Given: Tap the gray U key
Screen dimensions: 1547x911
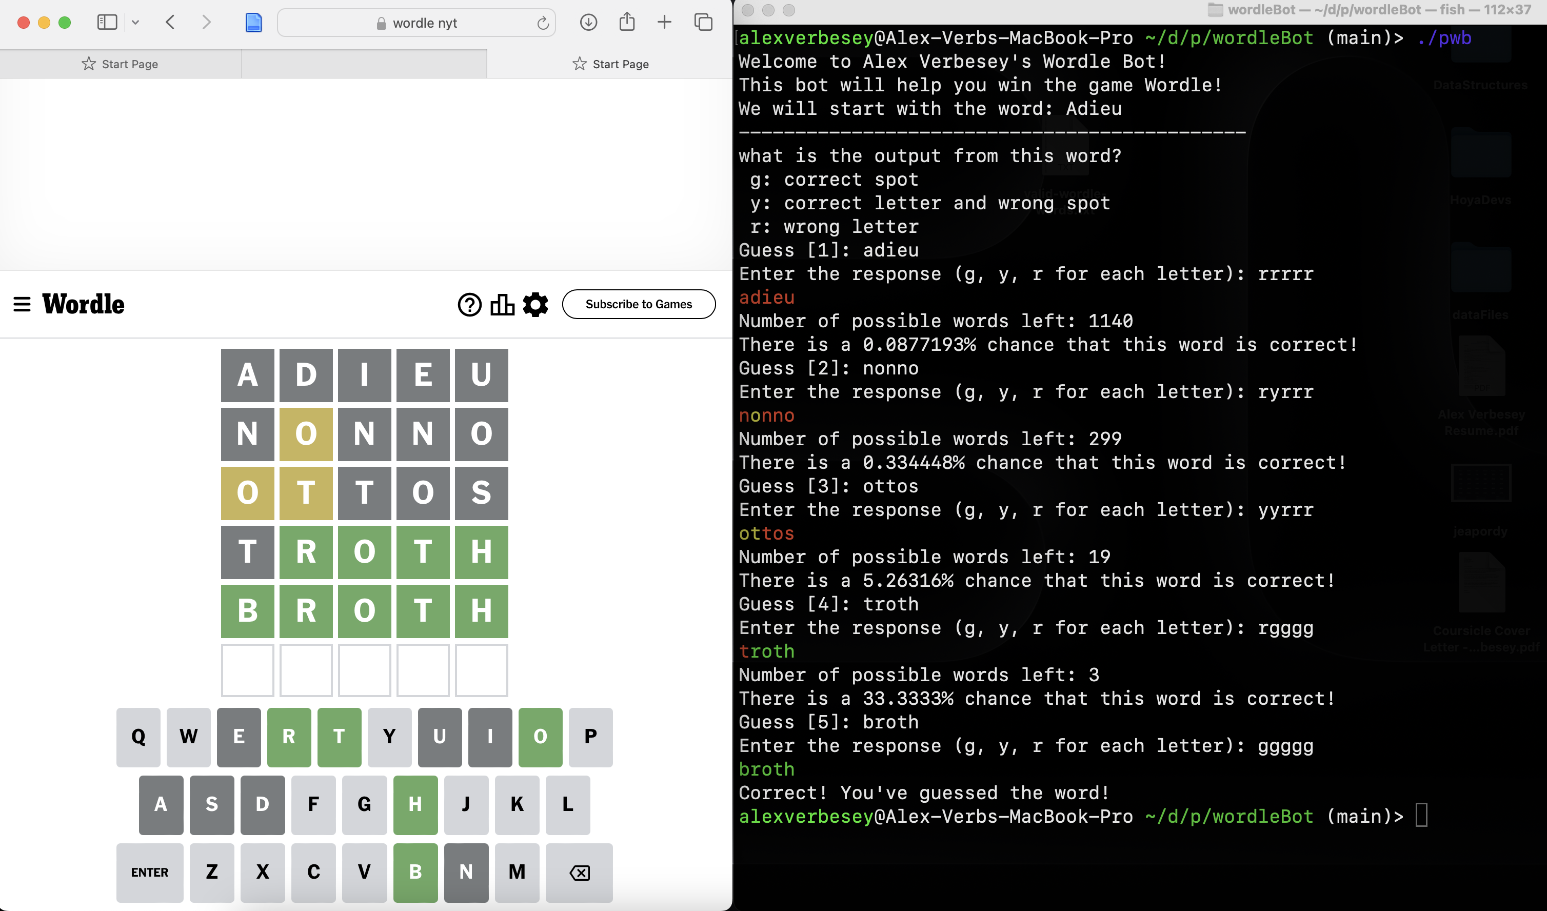Looking at the screenshot, I should click(x=440, y=737).
